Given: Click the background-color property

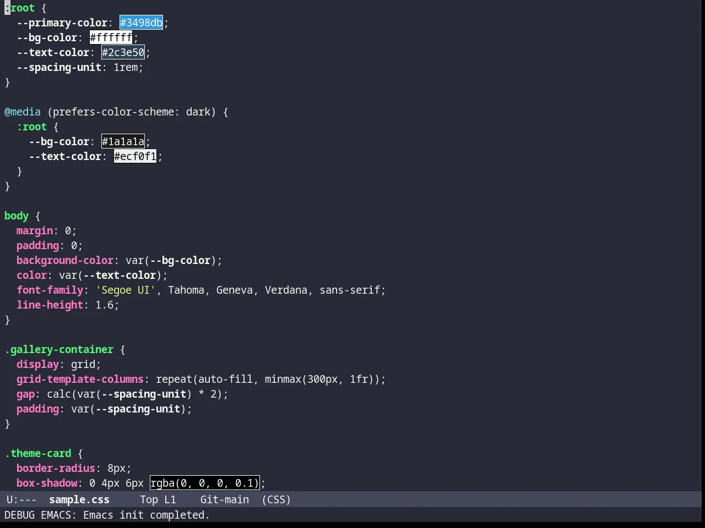Looking at the screenshot, I should pos(65,260).
